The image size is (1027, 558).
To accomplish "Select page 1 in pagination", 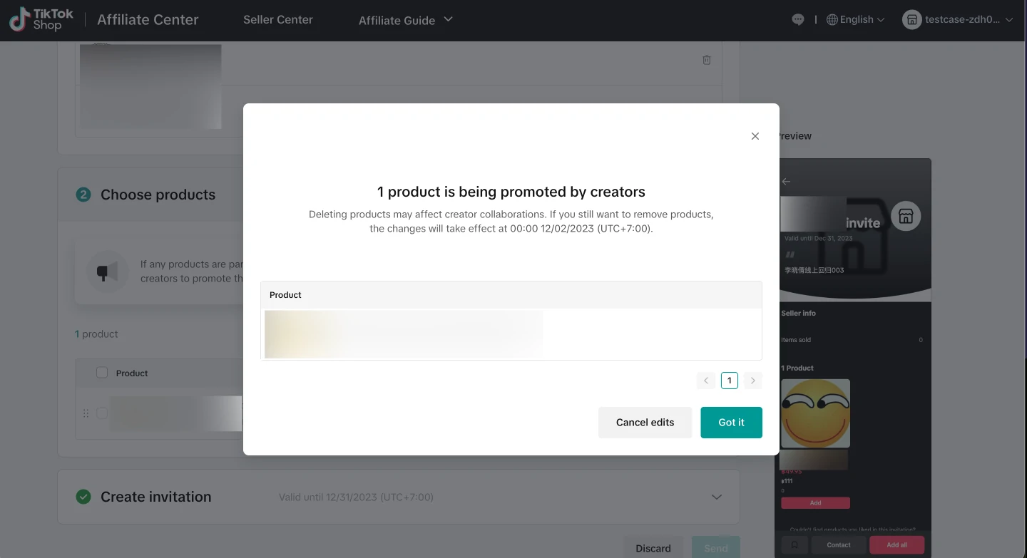I will click(729, 381).
